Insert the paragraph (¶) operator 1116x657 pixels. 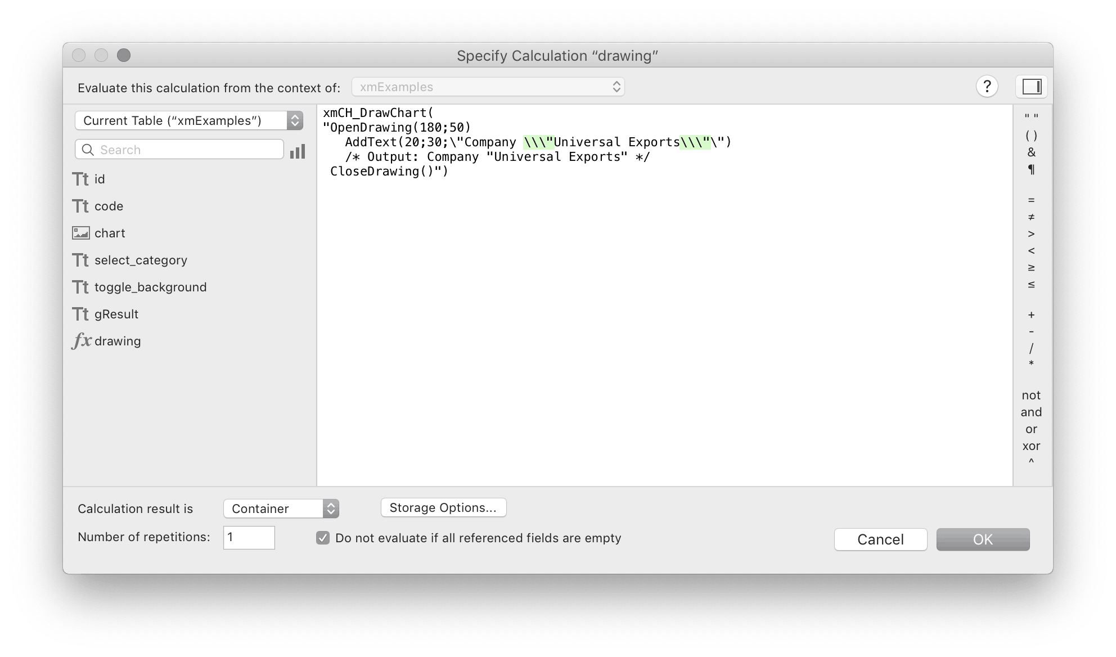(1031, 169)
